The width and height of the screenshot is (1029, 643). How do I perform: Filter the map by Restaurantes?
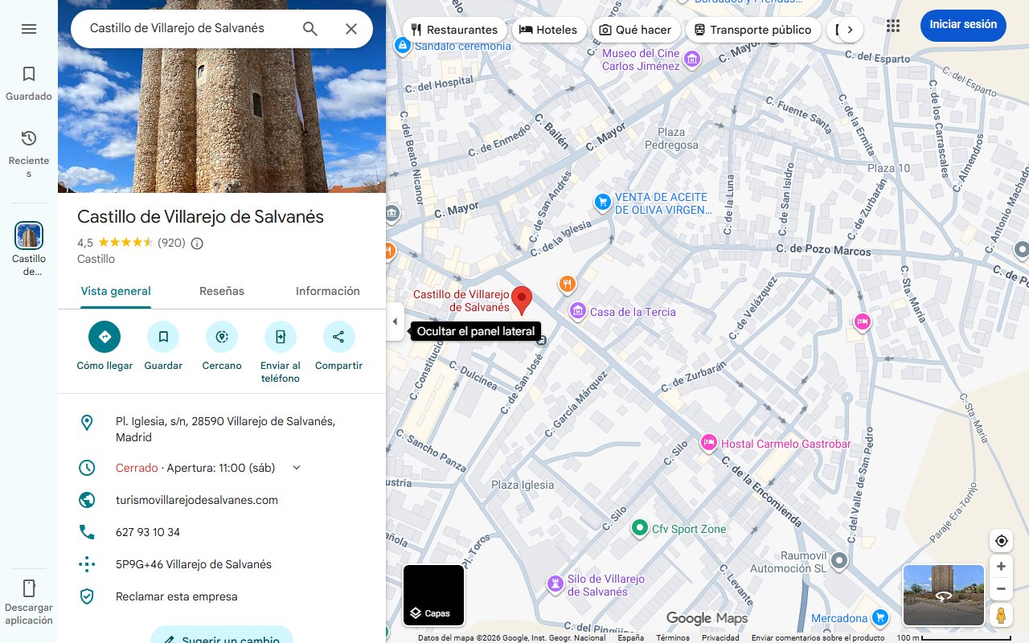tap(455, 29)
